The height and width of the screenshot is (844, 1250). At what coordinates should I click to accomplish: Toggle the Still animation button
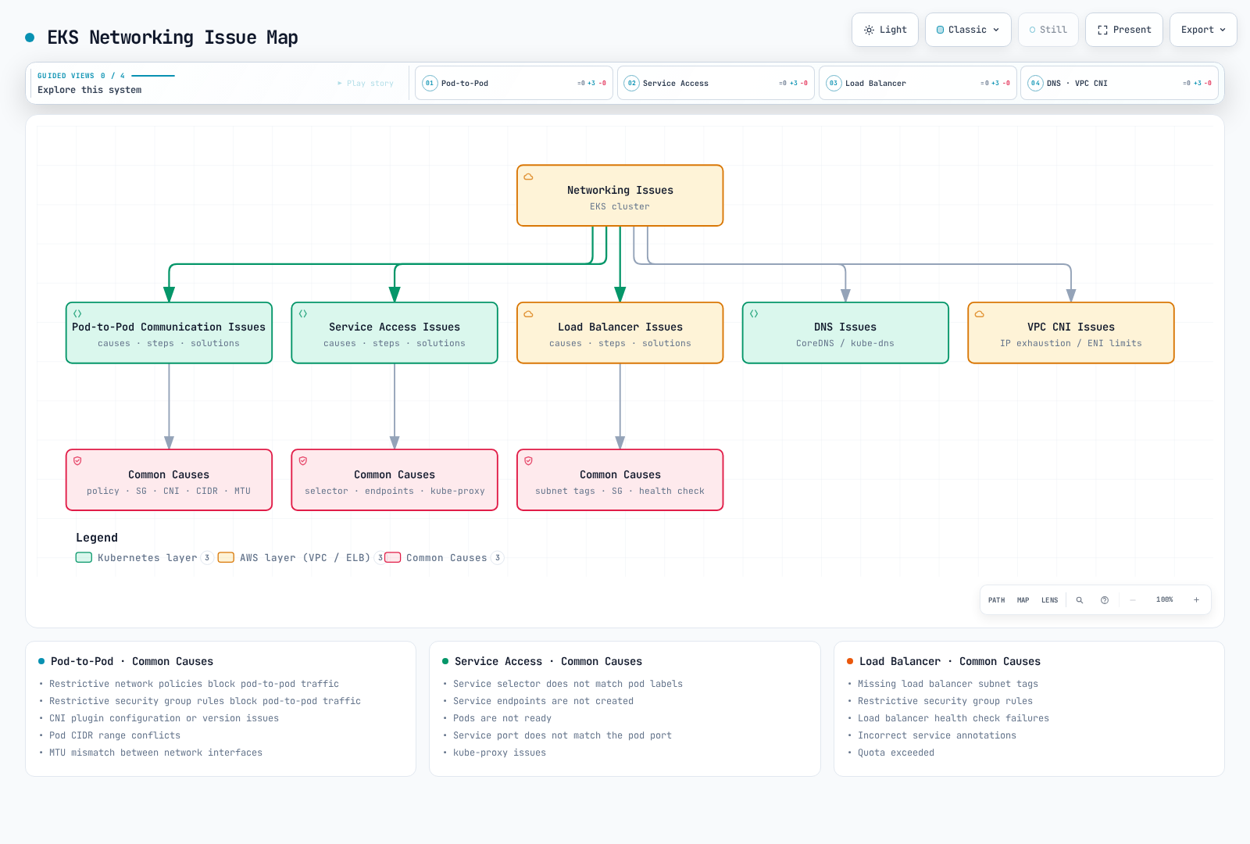click(x=1048, y=30)
